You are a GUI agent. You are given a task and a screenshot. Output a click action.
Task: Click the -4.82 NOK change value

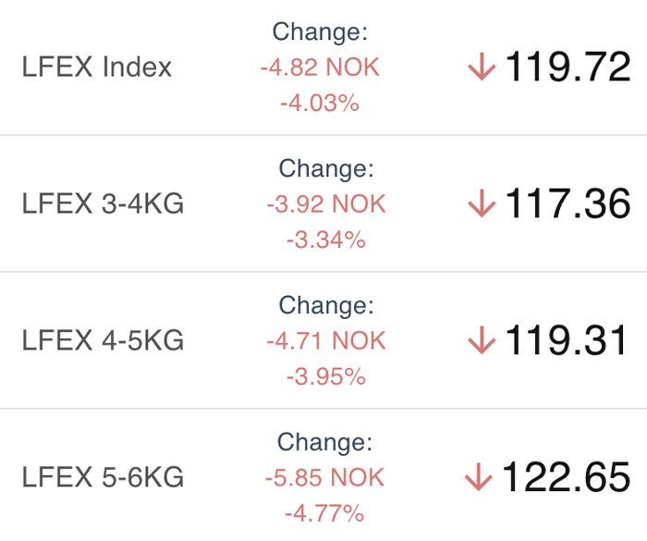320,68
